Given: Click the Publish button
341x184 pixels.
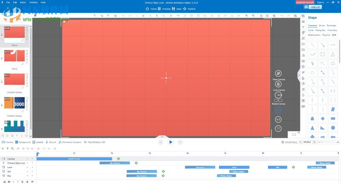Looking at the screenshot, I should tap(189, 9).
